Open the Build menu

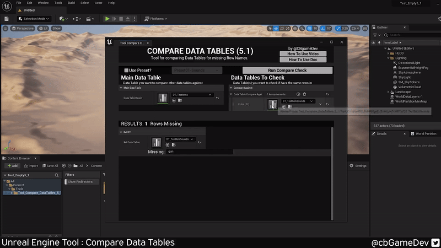pyautogui.click(x=71, y=3)
